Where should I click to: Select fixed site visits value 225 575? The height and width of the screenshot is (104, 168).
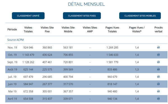[47, 69]
